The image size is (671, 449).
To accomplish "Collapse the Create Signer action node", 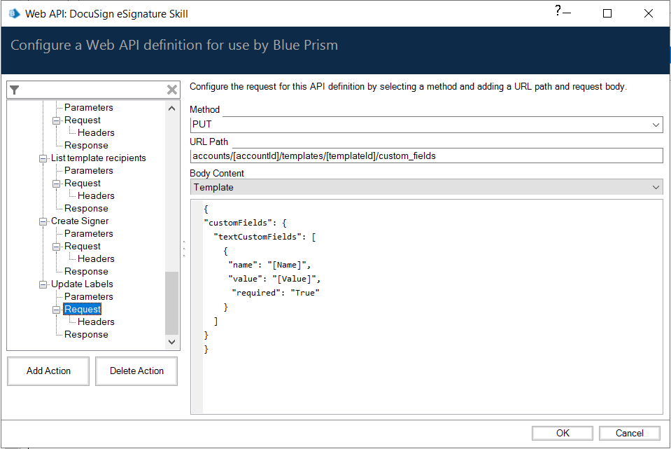I will [x=43, y=221].
